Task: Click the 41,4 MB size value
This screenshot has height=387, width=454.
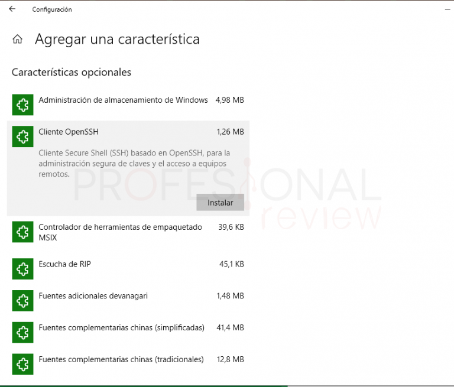Action: 230,328
